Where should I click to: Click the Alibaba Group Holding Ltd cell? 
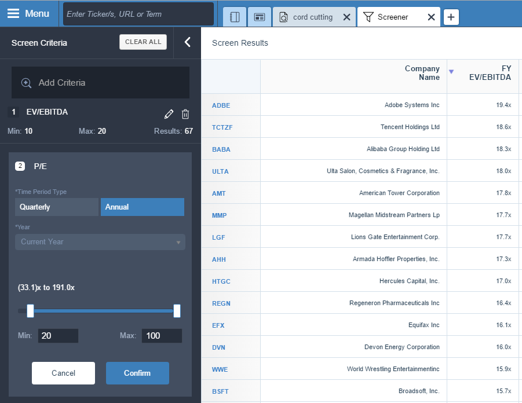(353, 149)
